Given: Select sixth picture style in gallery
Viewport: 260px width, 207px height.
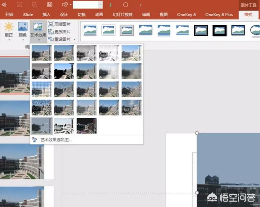Looking at the screenshot, I should pyautogui.click(x=182, y=30).
